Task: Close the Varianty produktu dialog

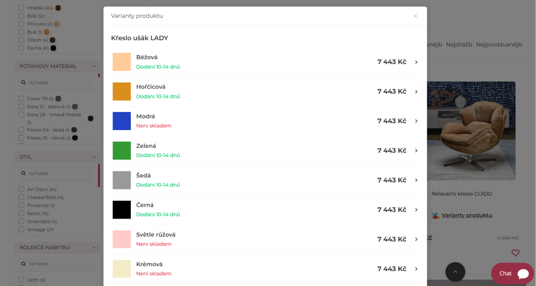Action: 415,16
